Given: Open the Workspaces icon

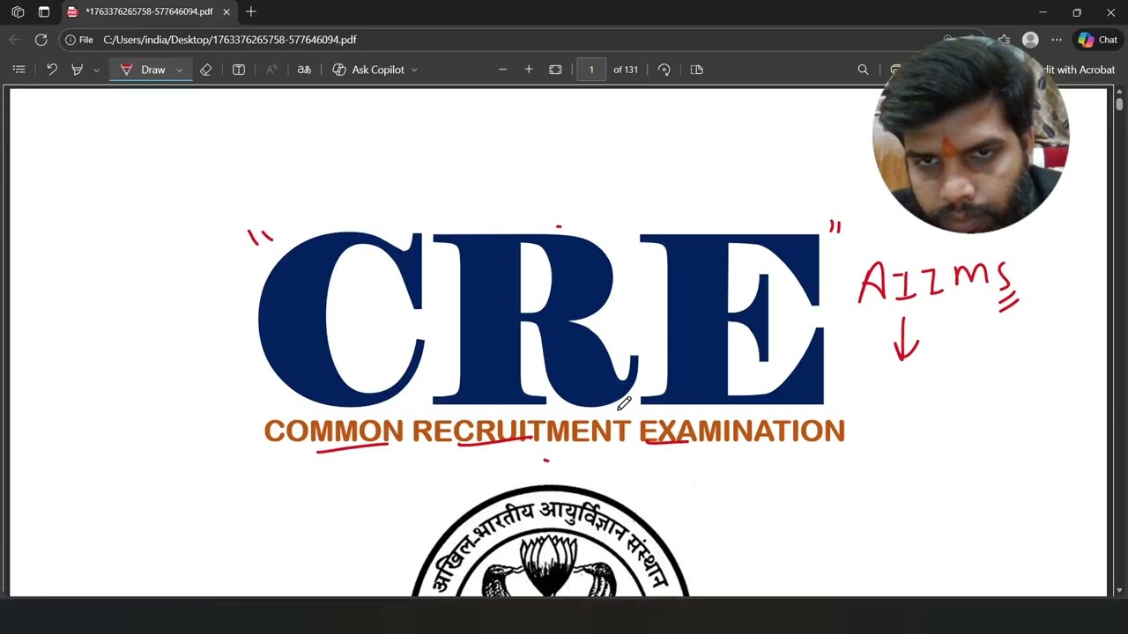Looking at the screenshot, I should 18,12.
